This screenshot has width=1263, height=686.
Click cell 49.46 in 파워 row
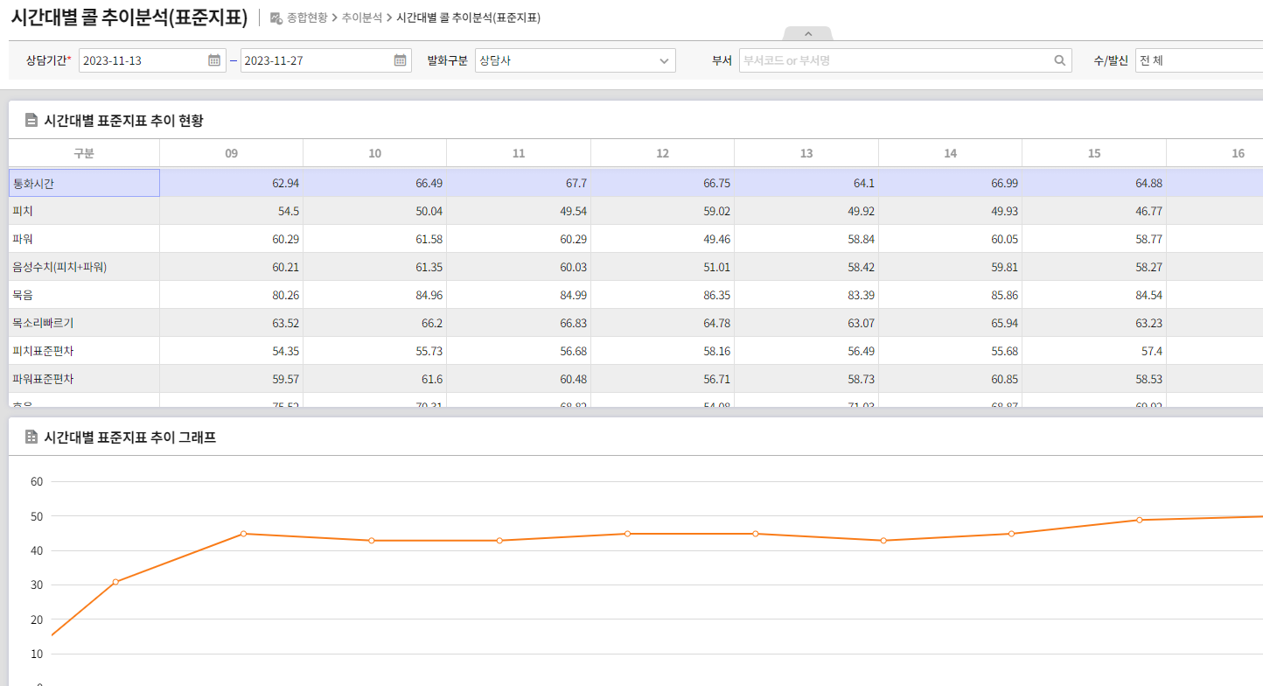coord(663,239)
